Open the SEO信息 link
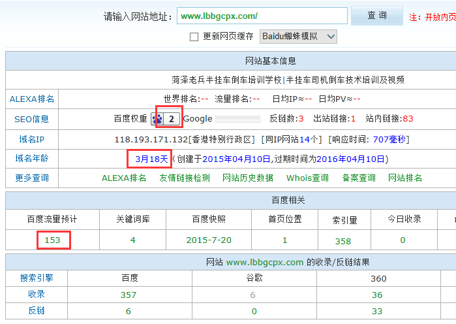Image resolution: width=456 pixels, height=324 pixels. pyautogui.click(x=31, y=119)
